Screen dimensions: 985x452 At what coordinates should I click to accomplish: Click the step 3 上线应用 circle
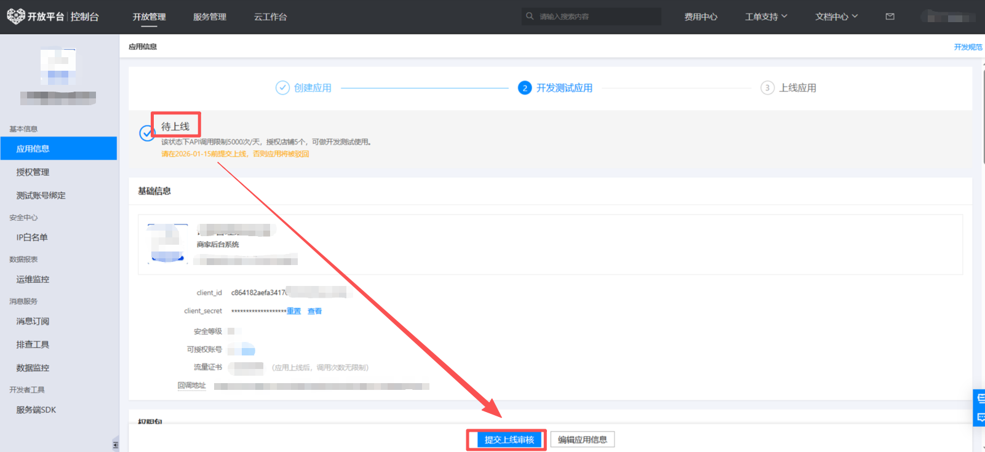pyautogui.click(x=767, y=88)
